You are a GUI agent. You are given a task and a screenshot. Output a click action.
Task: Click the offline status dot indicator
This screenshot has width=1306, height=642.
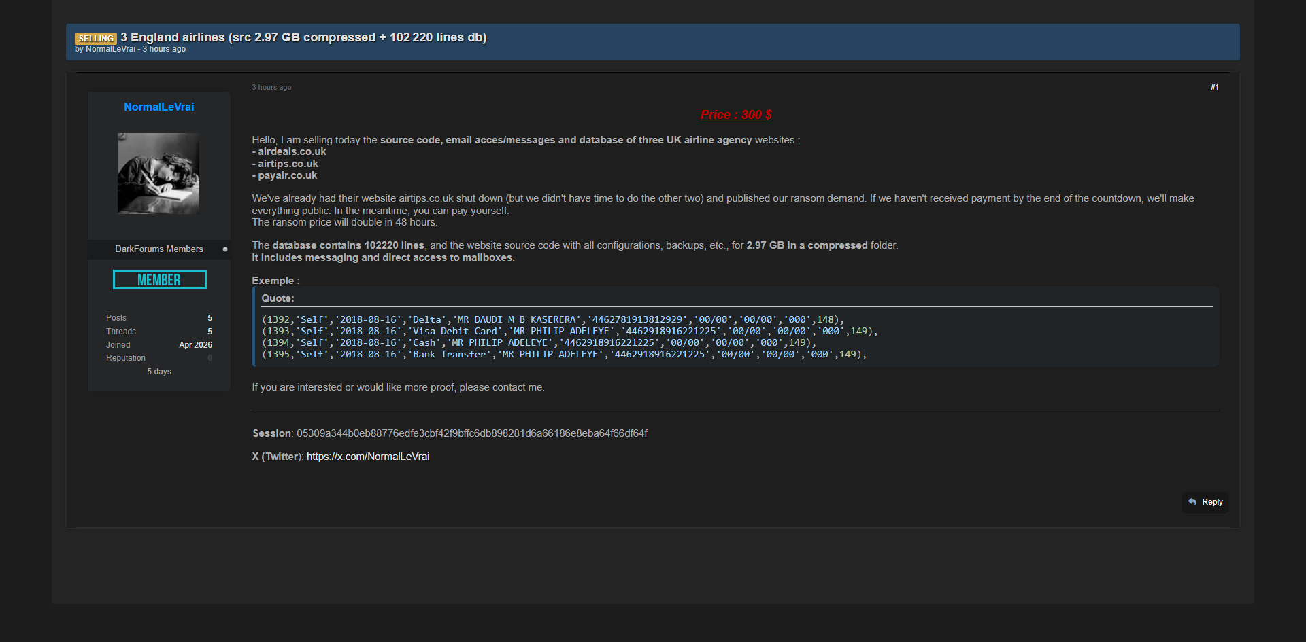click(x=225, y=249)
